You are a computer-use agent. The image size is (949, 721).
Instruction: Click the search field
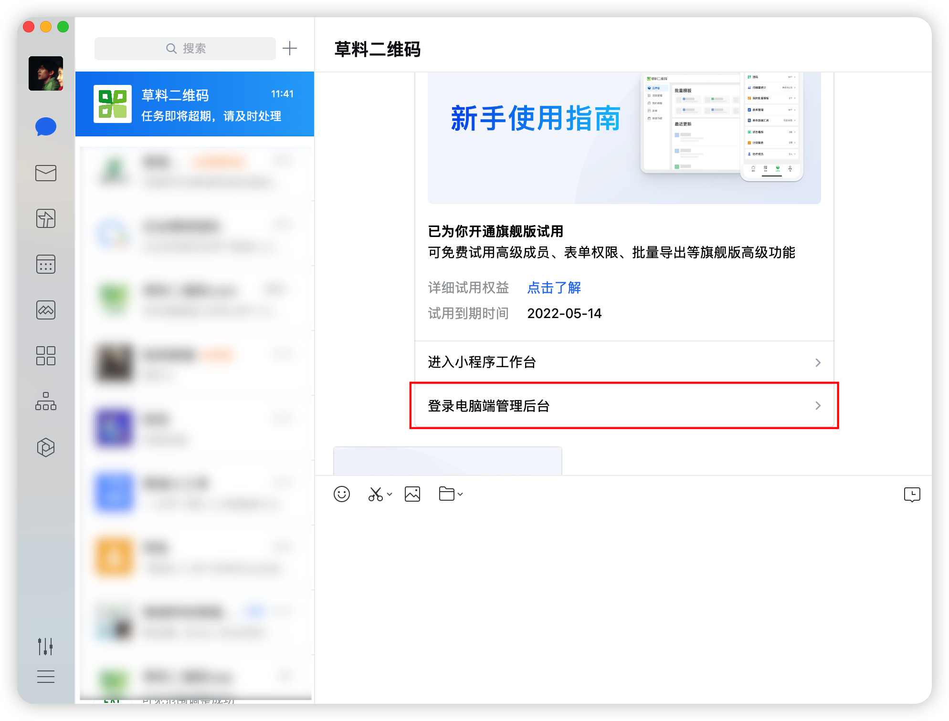click(x=185, y=48)
